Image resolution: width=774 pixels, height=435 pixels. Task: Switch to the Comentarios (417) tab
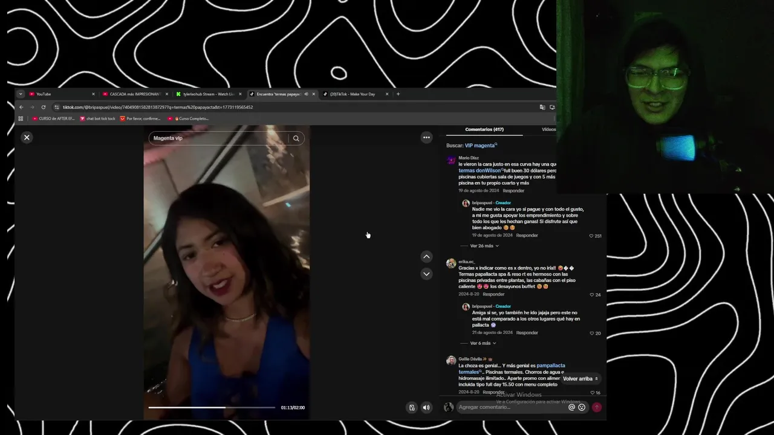484,129
